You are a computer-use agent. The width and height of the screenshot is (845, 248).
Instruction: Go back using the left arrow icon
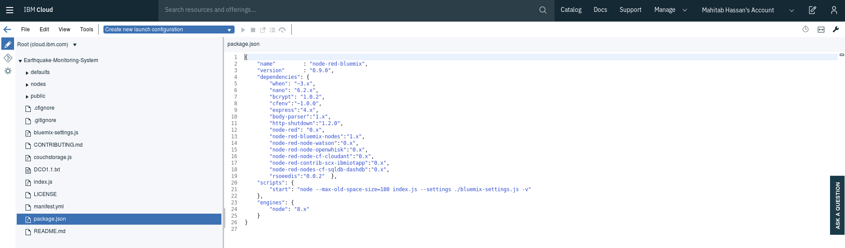[7, 30]
